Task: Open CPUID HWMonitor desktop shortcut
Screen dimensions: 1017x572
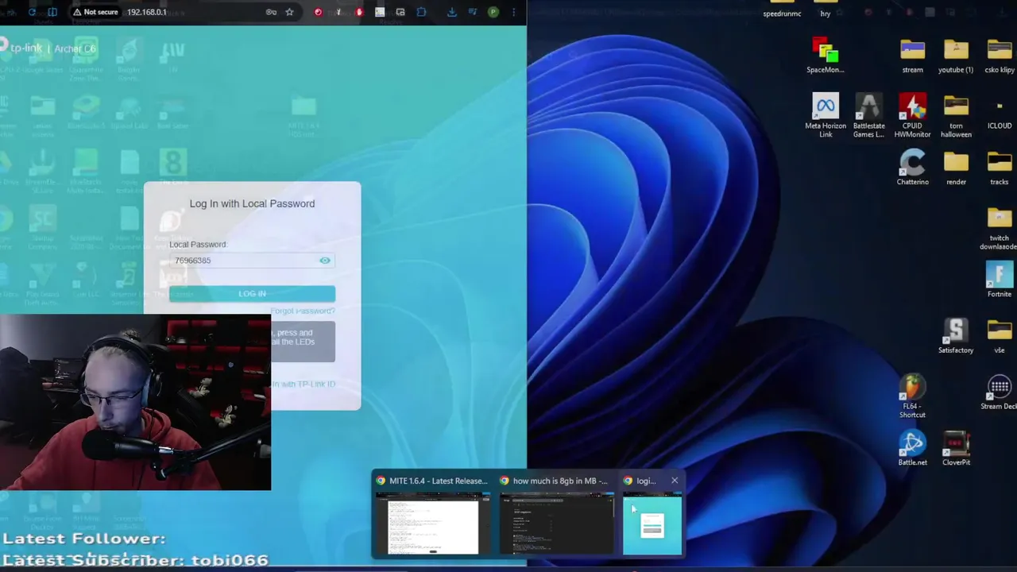Action: pyautogui.click(x=912, y=116)
